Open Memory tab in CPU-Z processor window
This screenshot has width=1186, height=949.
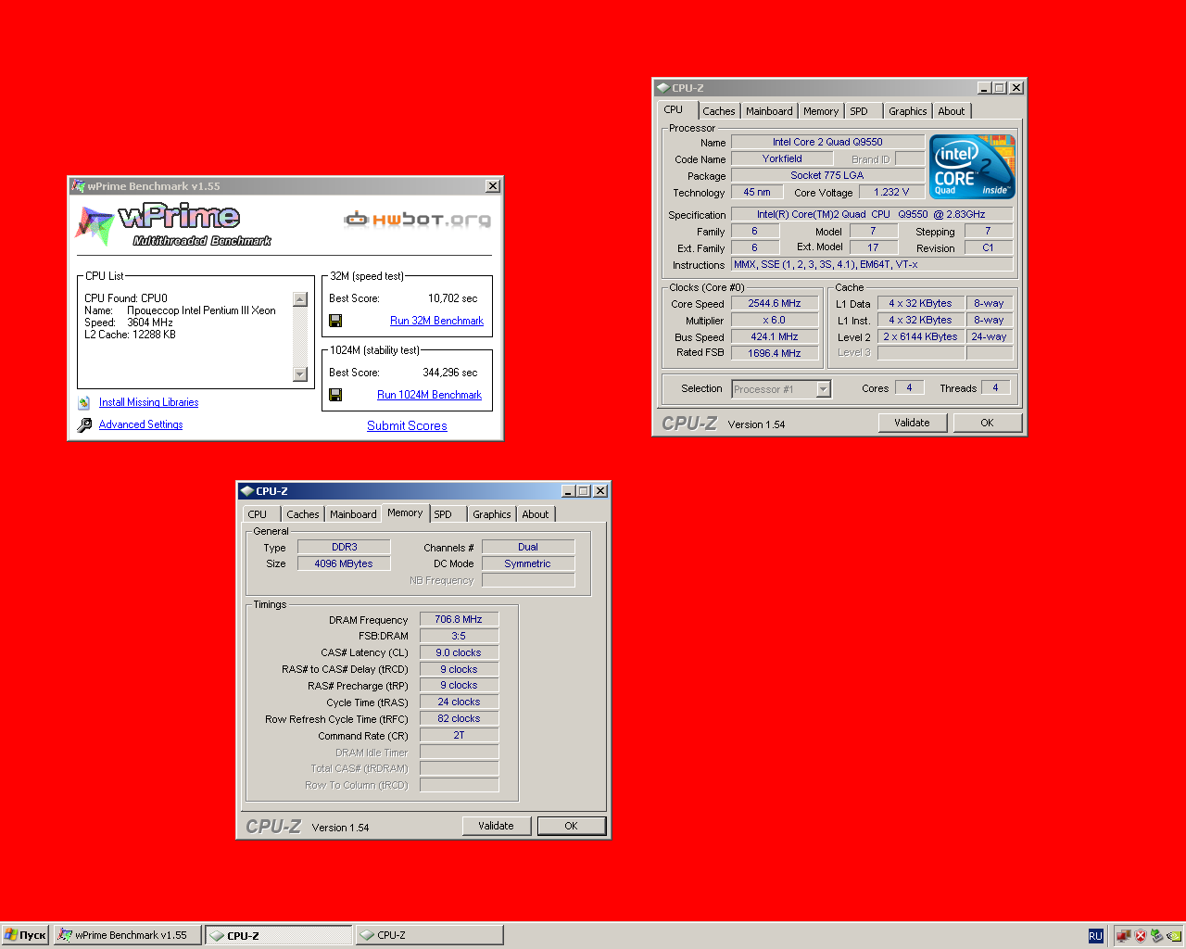coord(821,111)
